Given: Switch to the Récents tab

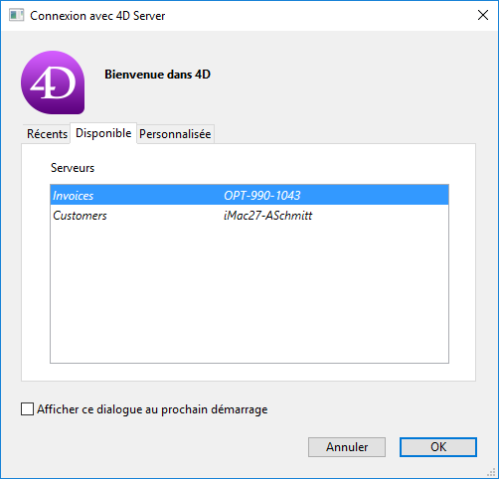Looking at the screenshot, I should click(x=47, y=134).
